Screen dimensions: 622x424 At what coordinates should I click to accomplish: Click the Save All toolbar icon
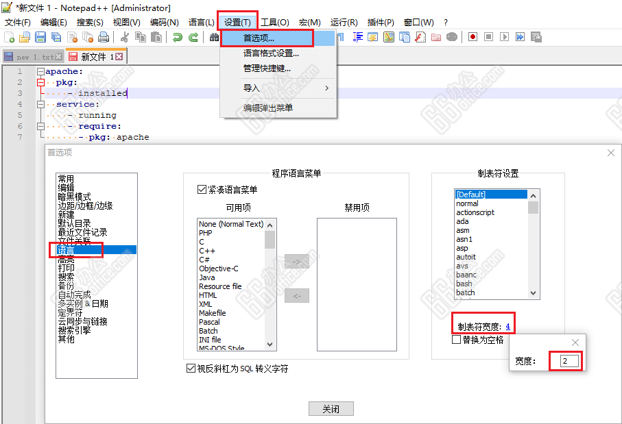pos(56,37)
